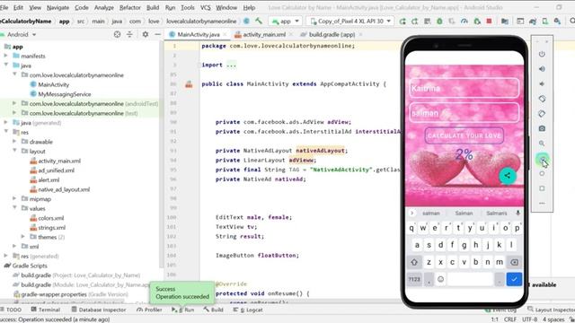Tap CALCULATE YOUR LOVE button in emulator

[464, 135]
